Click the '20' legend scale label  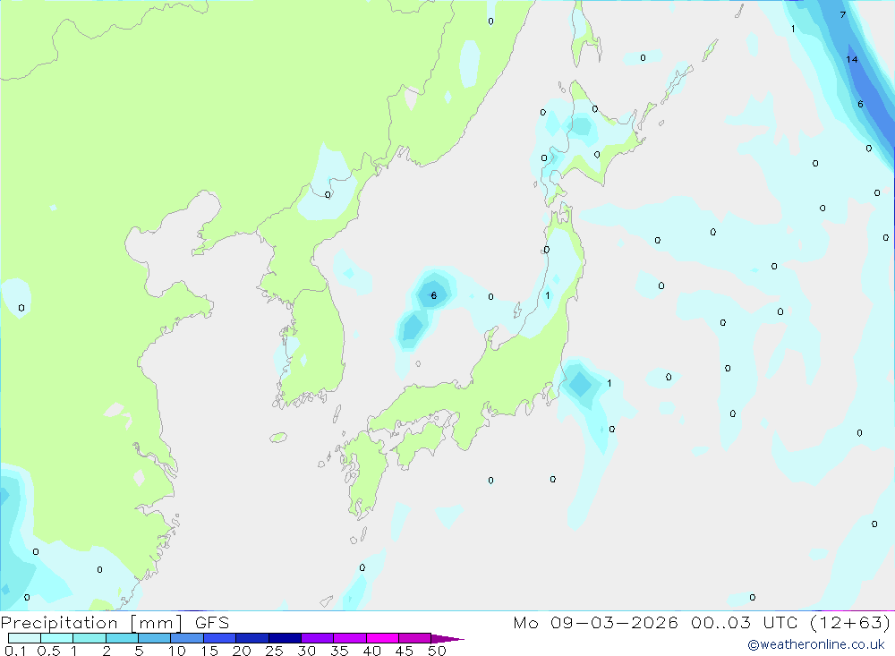(242, 651)
